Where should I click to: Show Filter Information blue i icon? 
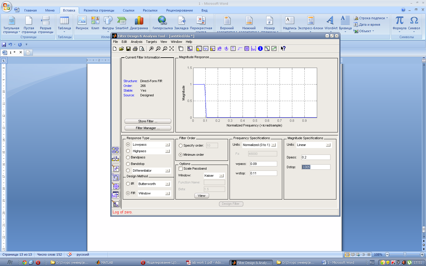(x=260, y=49)
